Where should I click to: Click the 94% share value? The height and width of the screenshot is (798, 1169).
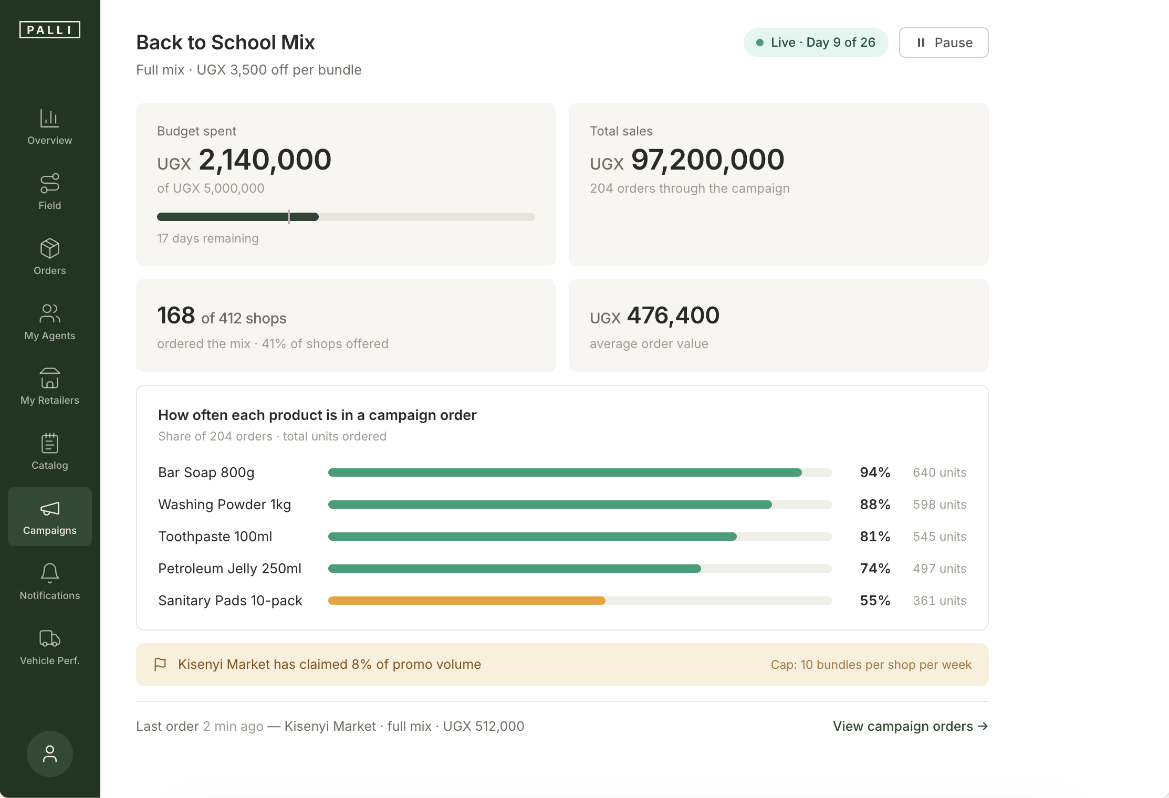875,472
